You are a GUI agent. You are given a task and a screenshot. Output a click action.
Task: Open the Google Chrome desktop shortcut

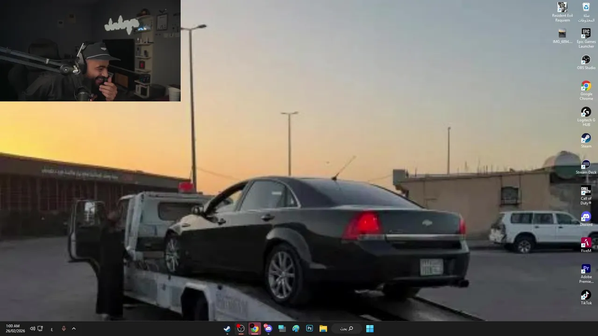(x=586, y=91)
